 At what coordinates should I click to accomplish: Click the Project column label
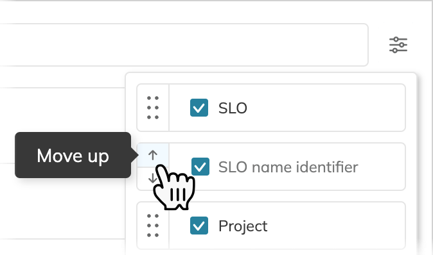(x=243, y=226)
